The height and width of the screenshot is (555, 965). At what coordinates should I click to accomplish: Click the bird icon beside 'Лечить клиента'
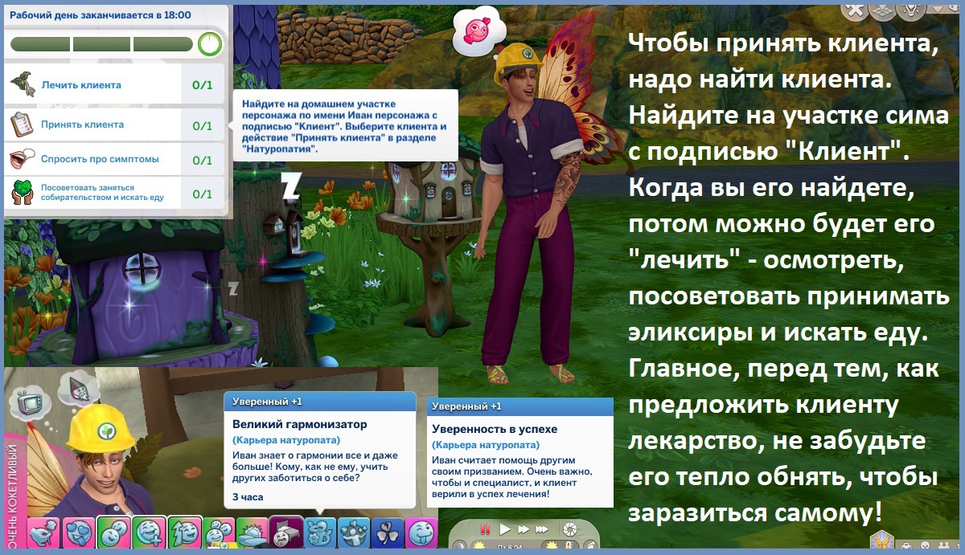[x=23, y=84]
